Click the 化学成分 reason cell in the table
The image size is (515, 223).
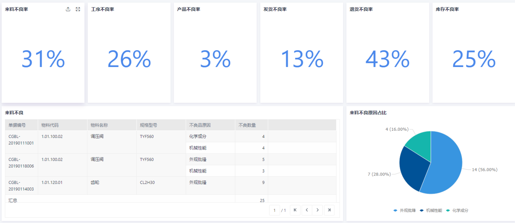pos(210,136)
